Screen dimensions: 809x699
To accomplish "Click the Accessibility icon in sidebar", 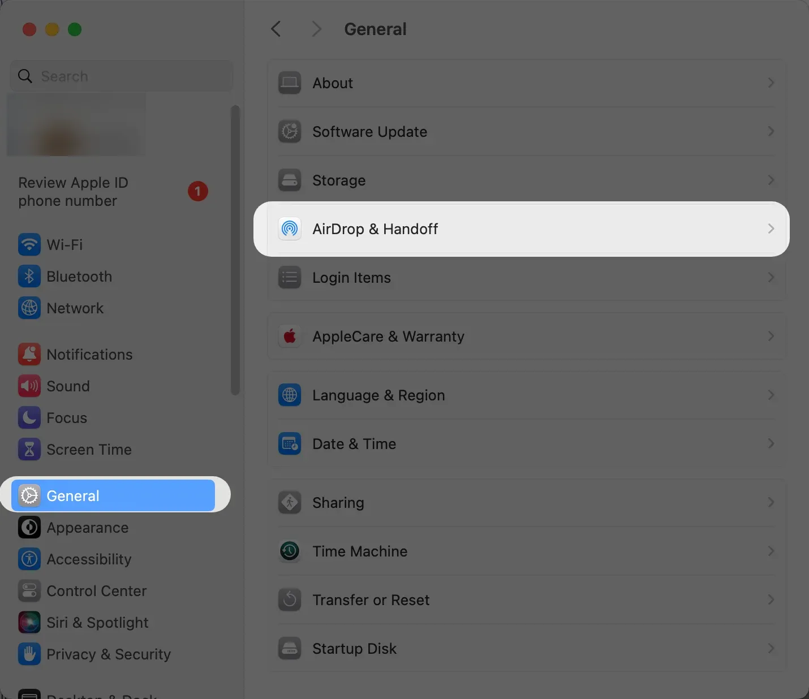I will click(29, 559).
